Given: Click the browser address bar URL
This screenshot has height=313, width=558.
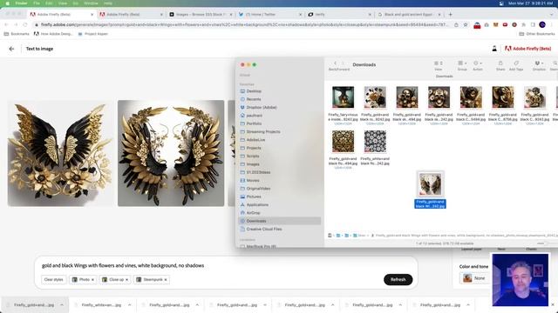Looking at the screenshot, I should [x=244, y=25].
